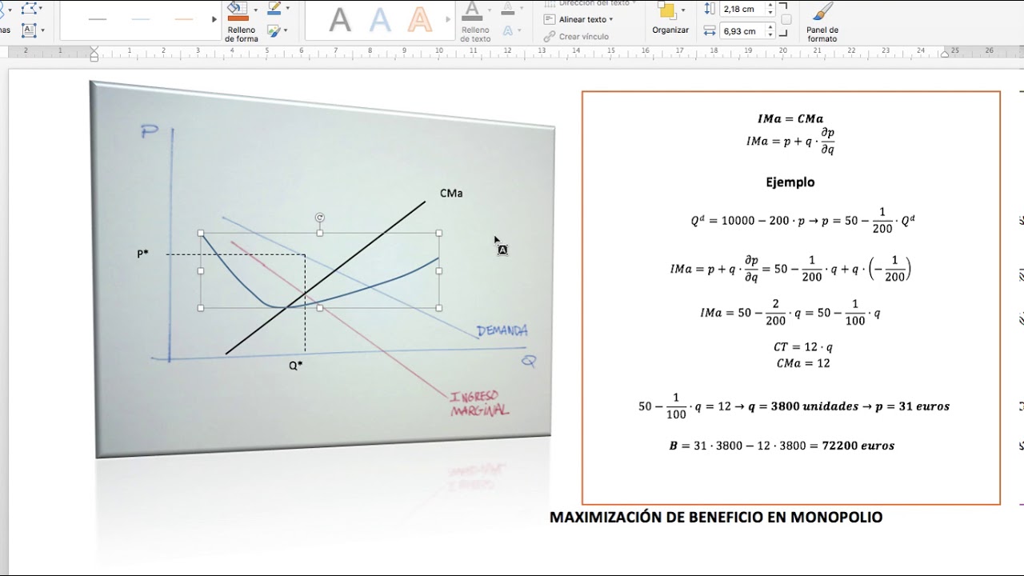
Task: Open the Relleno de forma color dropdown
Action: point(255,10)
